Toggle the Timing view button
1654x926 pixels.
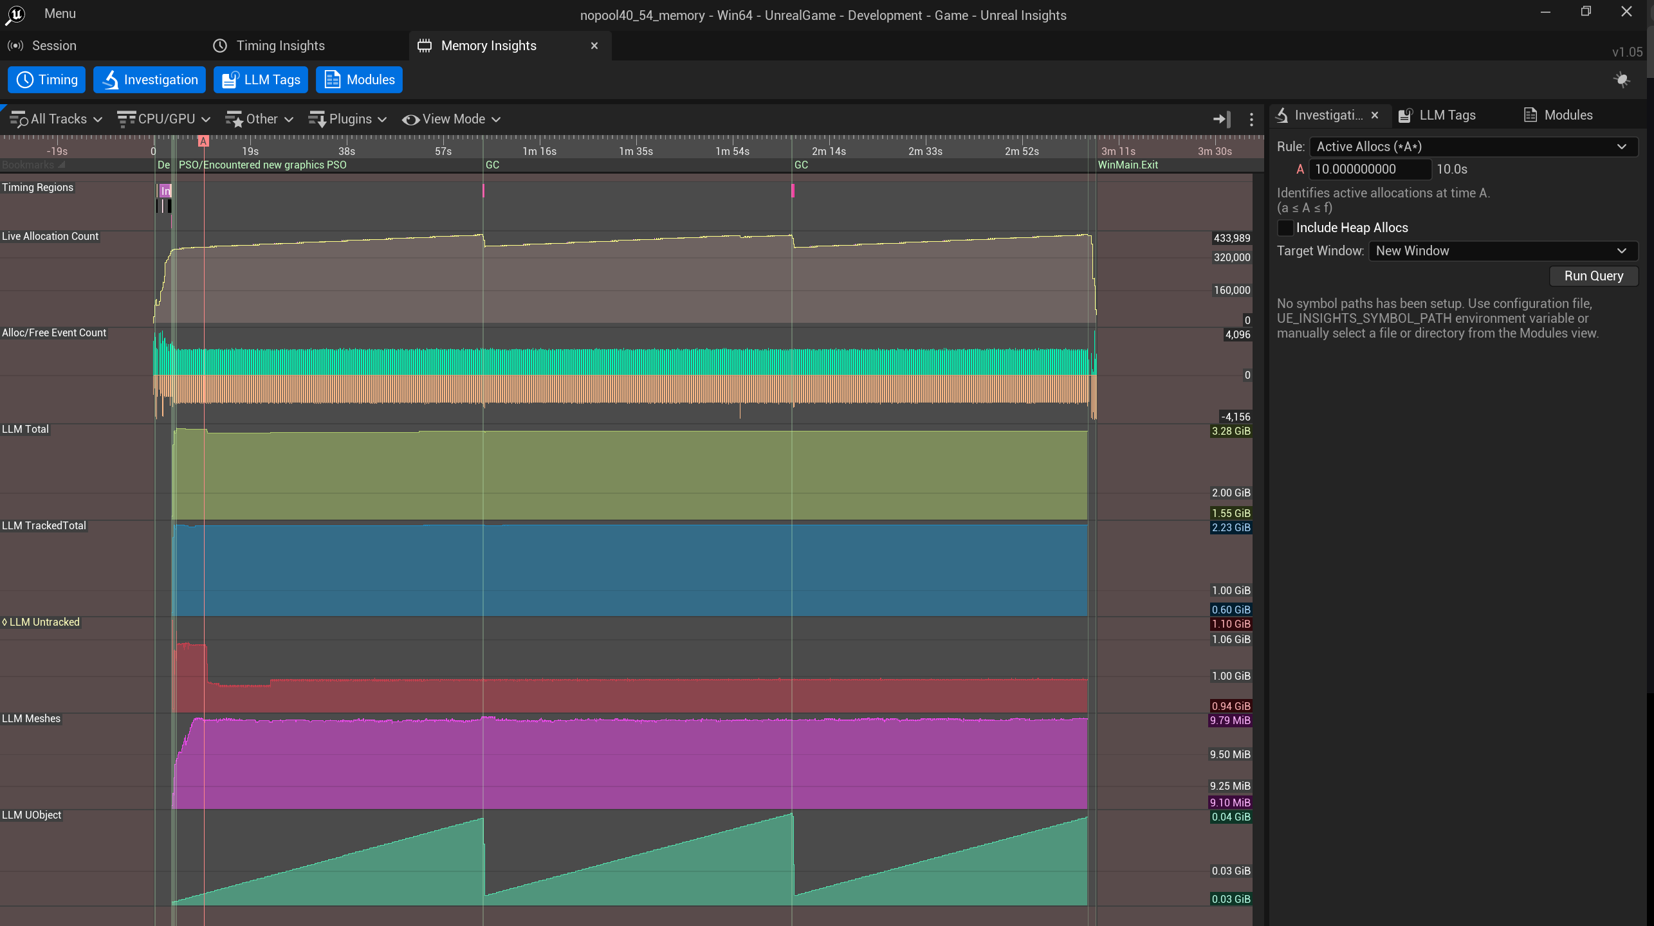pyautogui.click(x=46, y=80)
